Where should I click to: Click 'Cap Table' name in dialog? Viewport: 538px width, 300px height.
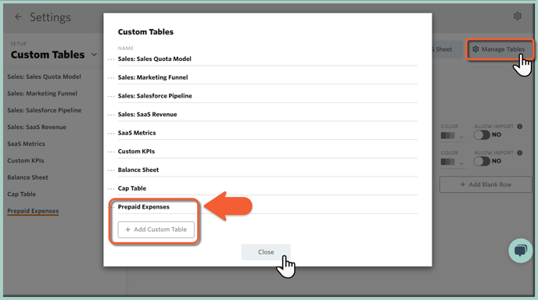tap(132, 188)
